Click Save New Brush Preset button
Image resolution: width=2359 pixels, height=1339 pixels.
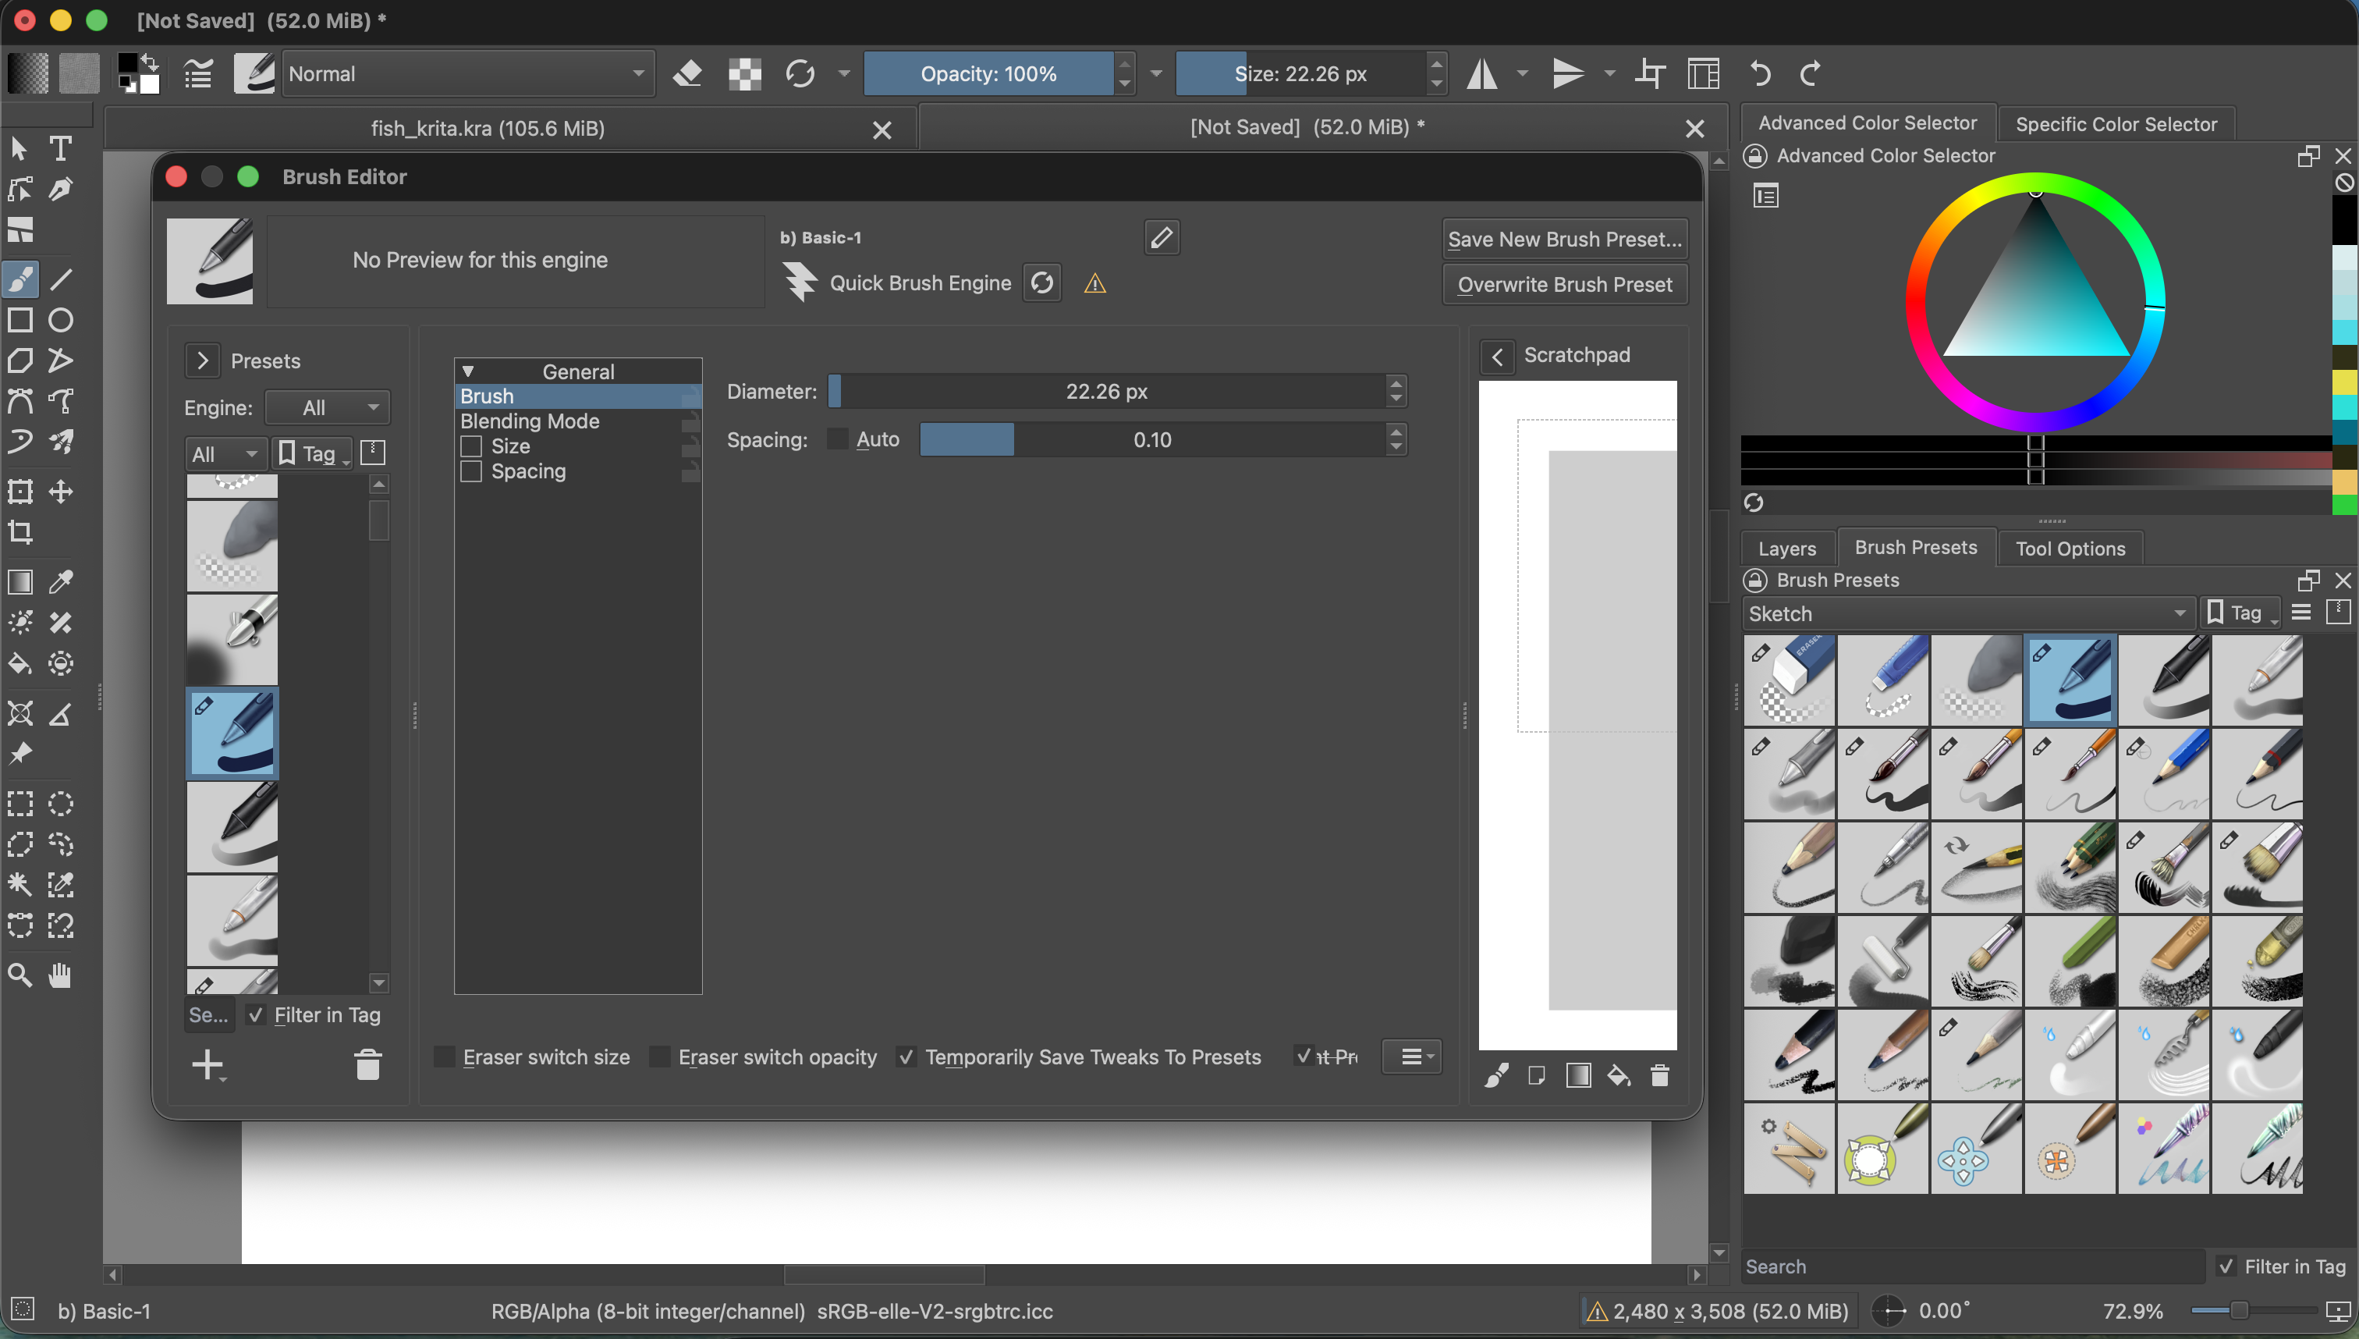click(x=1565, y=239)
